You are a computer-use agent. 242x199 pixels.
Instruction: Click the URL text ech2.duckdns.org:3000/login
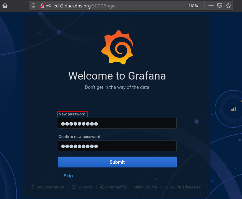point(84,6)
